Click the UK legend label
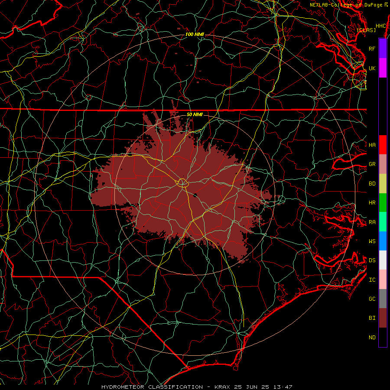Viewport: 390px width, 390px height. tap(372, 68)
